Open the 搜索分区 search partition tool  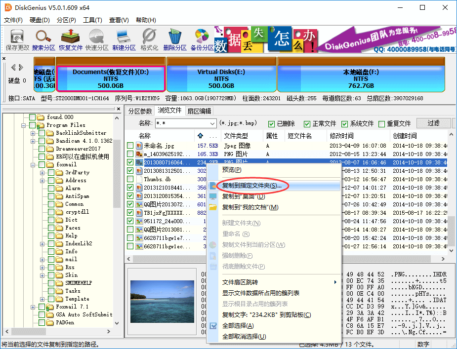pos(43,40)
